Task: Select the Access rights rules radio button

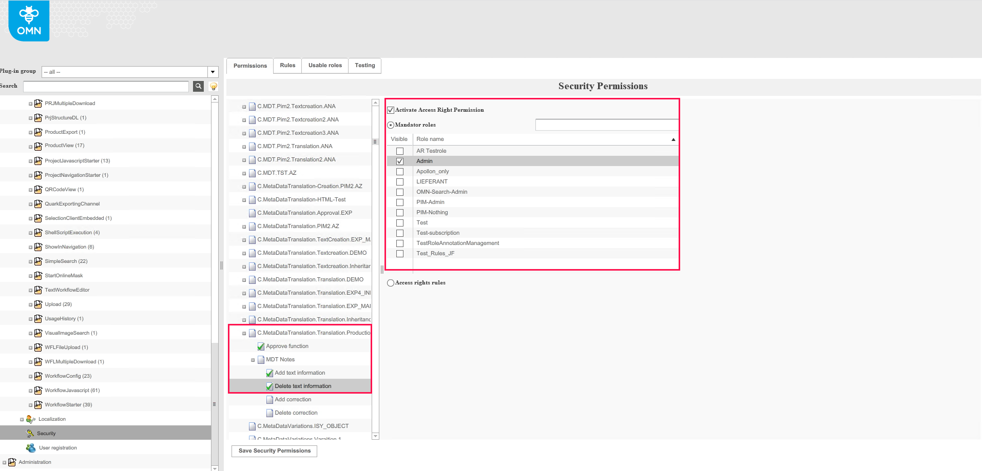Action: tap(391, 282)
